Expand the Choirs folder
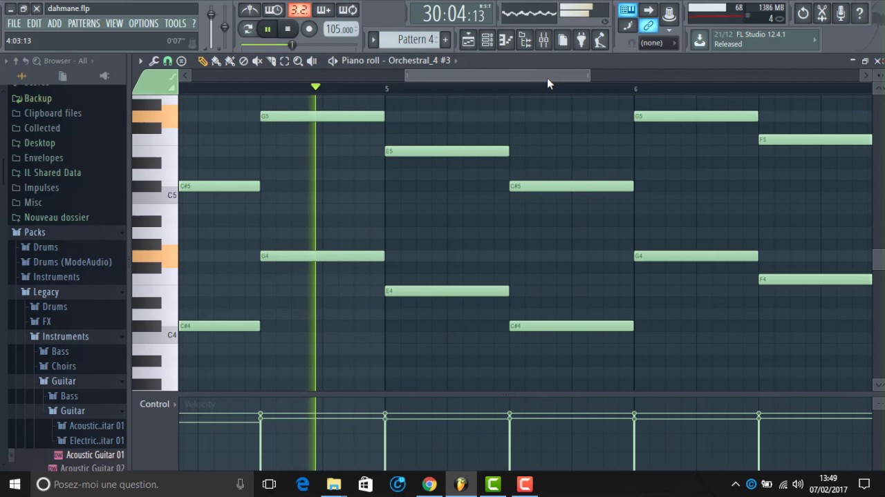The width and height of the screenshot is (885, 497). pyautogui.click(x=64, y=366)
